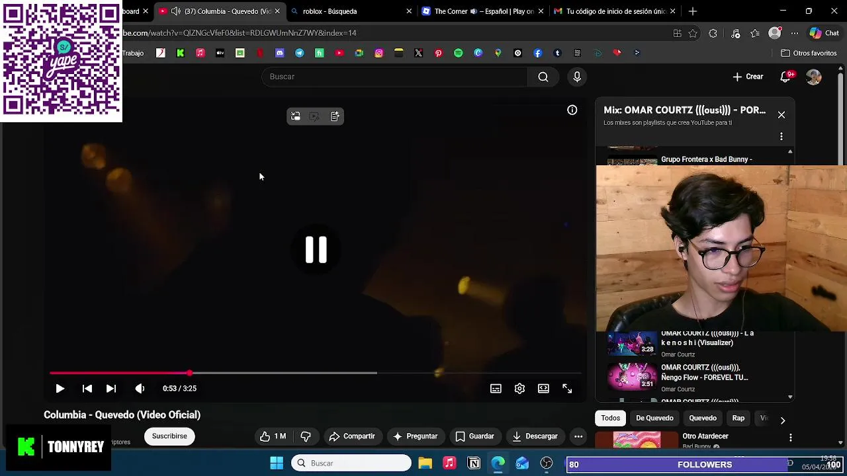Open the Kick bookmark icon
Image resolution: width=847 pixels, height=476 pixels.
pyautogui.click(x=181, y=53)
